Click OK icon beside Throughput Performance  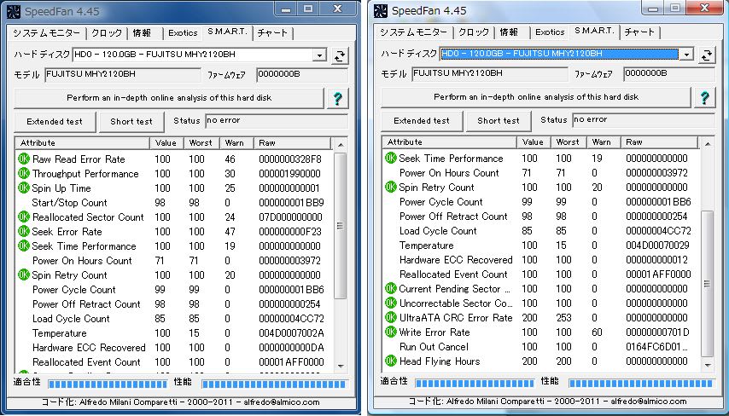click(24, 174)
